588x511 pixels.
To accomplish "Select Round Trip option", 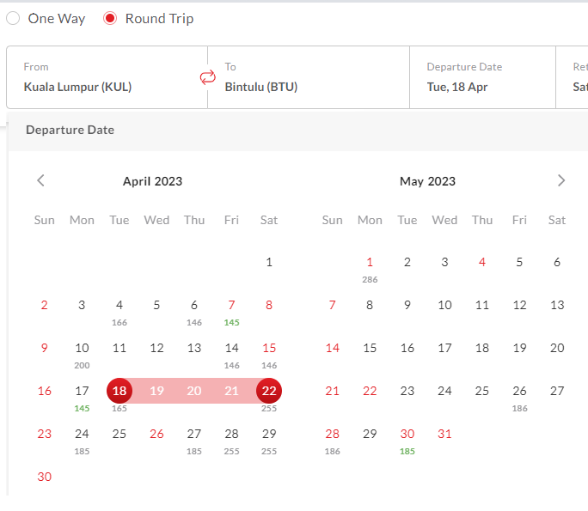I will pyautogui.click(x=110, y=18).
